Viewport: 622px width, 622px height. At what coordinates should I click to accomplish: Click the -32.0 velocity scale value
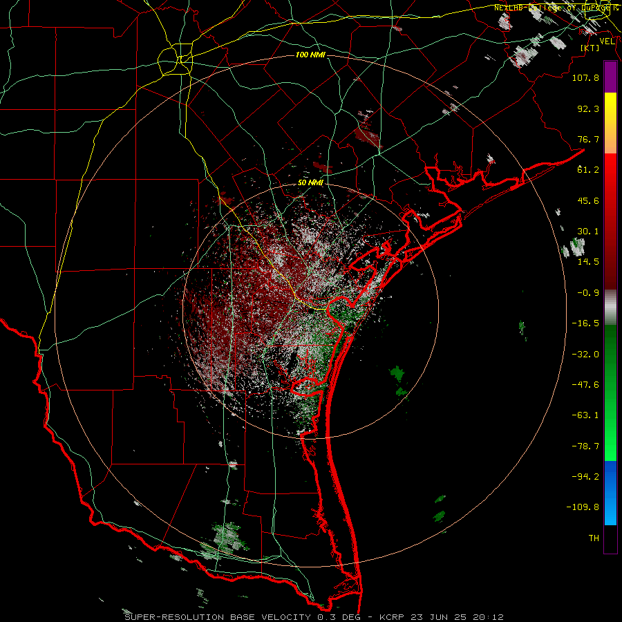tap(585, 355)
